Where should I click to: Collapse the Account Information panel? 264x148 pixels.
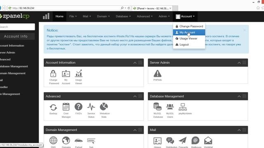(x=135, y=63)
